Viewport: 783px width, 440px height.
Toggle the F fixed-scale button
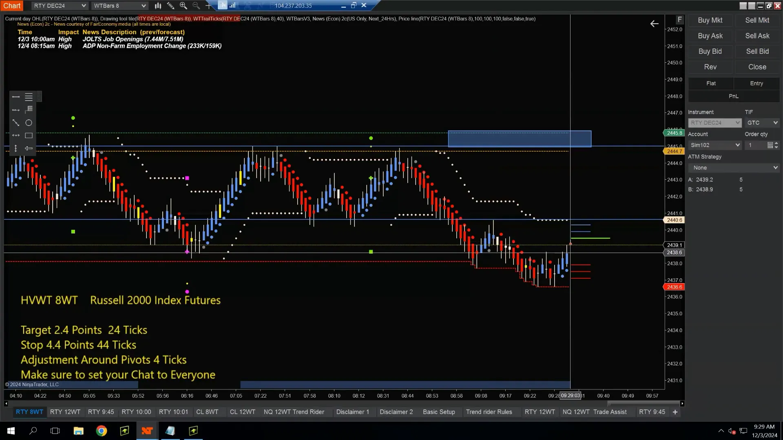pyautogui.click(x=679, y=20)
